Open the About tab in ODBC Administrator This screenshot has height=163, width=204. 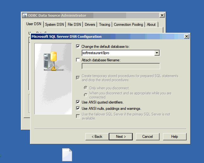tap(151, 25)
